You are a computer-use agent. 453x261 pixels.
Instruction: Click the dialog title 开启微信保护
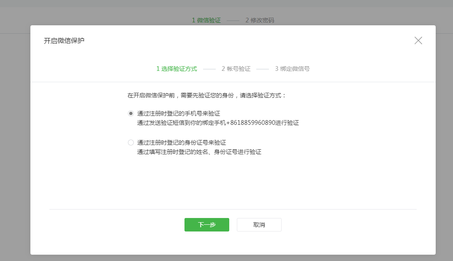[x=64, y=40]
